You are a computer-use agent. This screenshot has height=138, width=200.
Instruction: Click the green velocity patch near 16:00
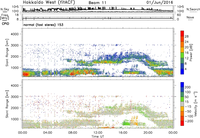point(126,123)
